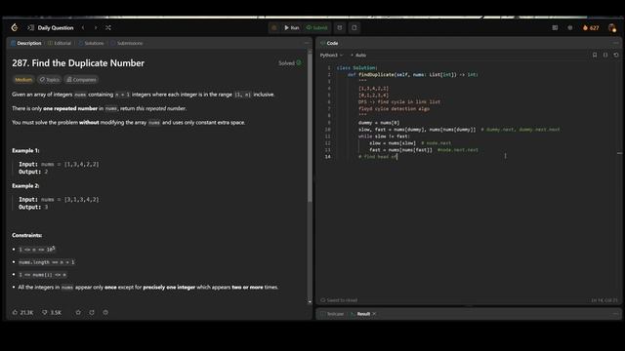This screenshot has width=625, height=351.
Task: Switch to the Testcase tab
Action: pos(332,314)
